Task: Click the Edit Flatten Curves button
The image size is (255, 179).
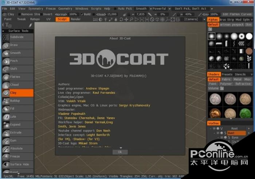Action: click(x=237, y=14)
